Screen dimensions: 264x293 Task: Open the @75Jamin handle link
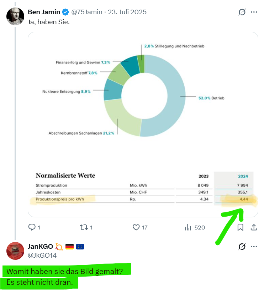click(x=87, y=12)
